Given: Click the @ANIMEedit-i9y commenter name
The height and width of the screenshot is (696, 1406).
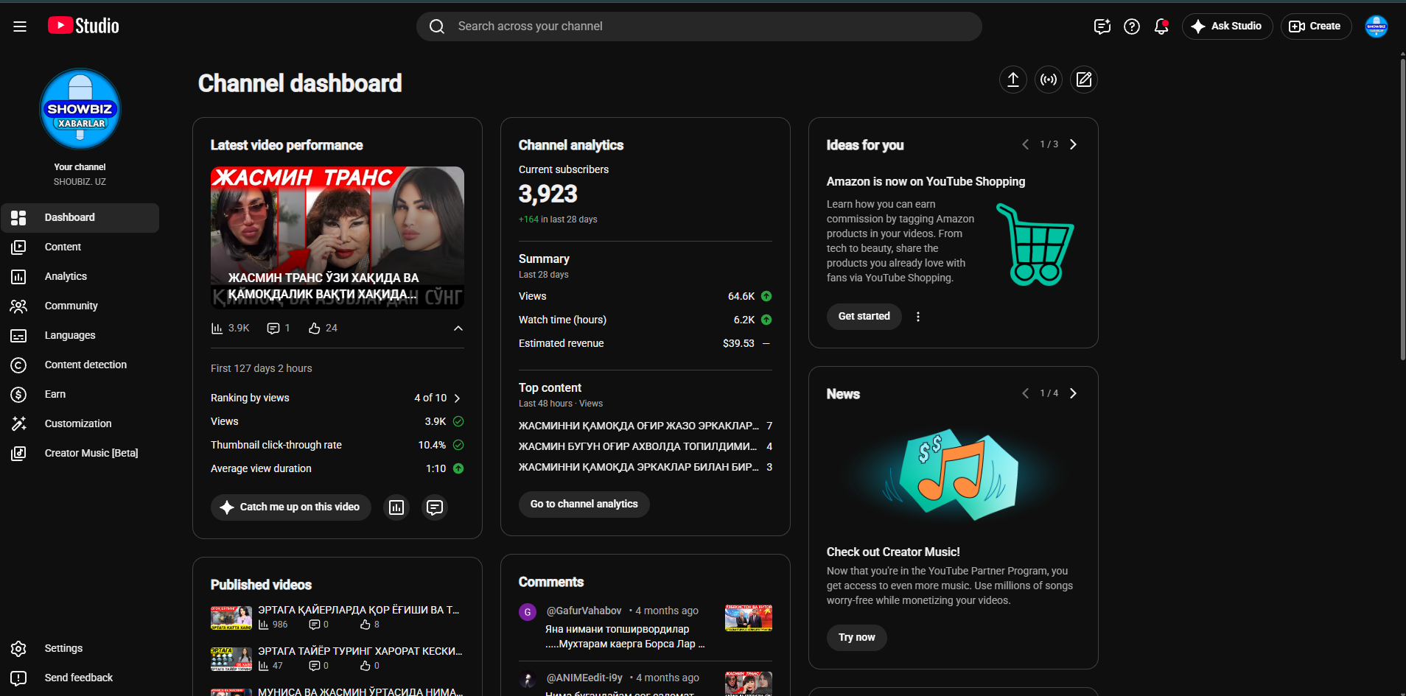Looking at the screenshot, I should pyautogui.click(x=584, y=678).
